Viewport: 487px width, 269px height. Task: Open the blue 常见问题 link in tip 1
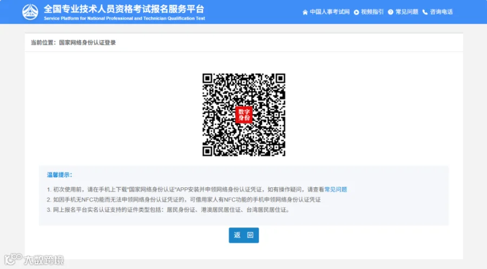pos(335,190)
